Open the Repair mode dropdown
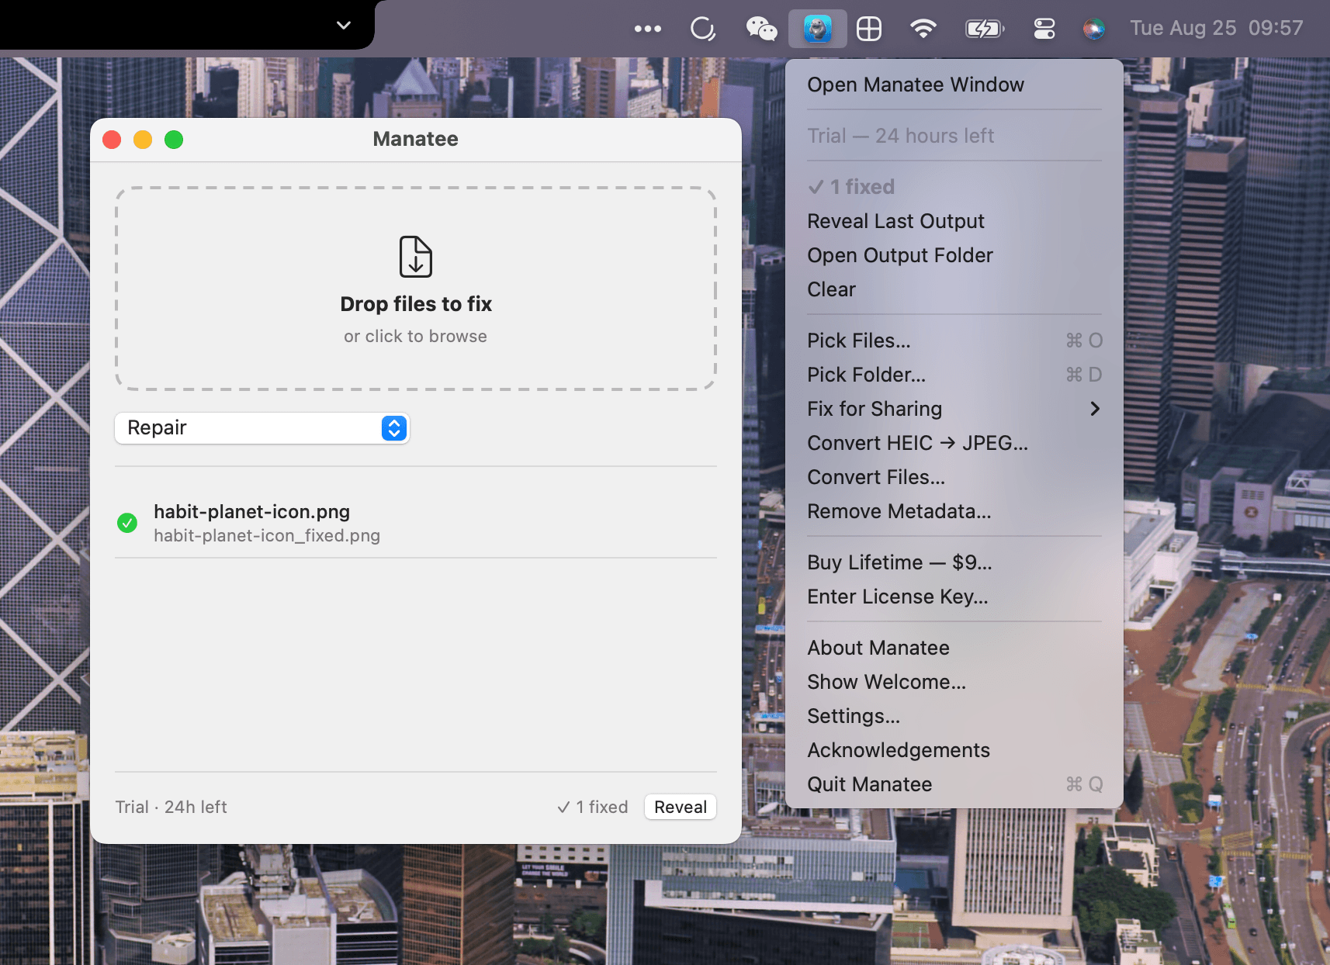Screen dimensions: 1330x965 point(262,428)
